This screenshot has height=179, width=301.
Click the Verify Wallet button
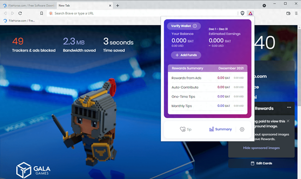(x=184, y=26)
